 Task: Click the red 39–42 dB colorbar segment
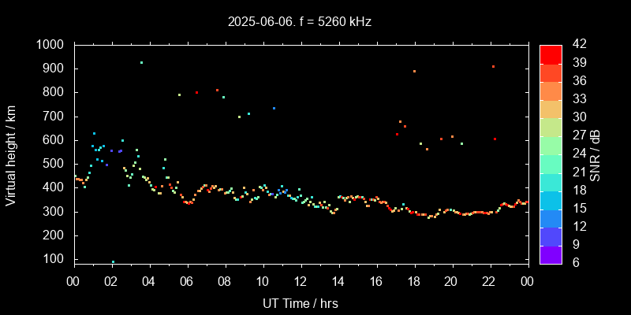551,54
